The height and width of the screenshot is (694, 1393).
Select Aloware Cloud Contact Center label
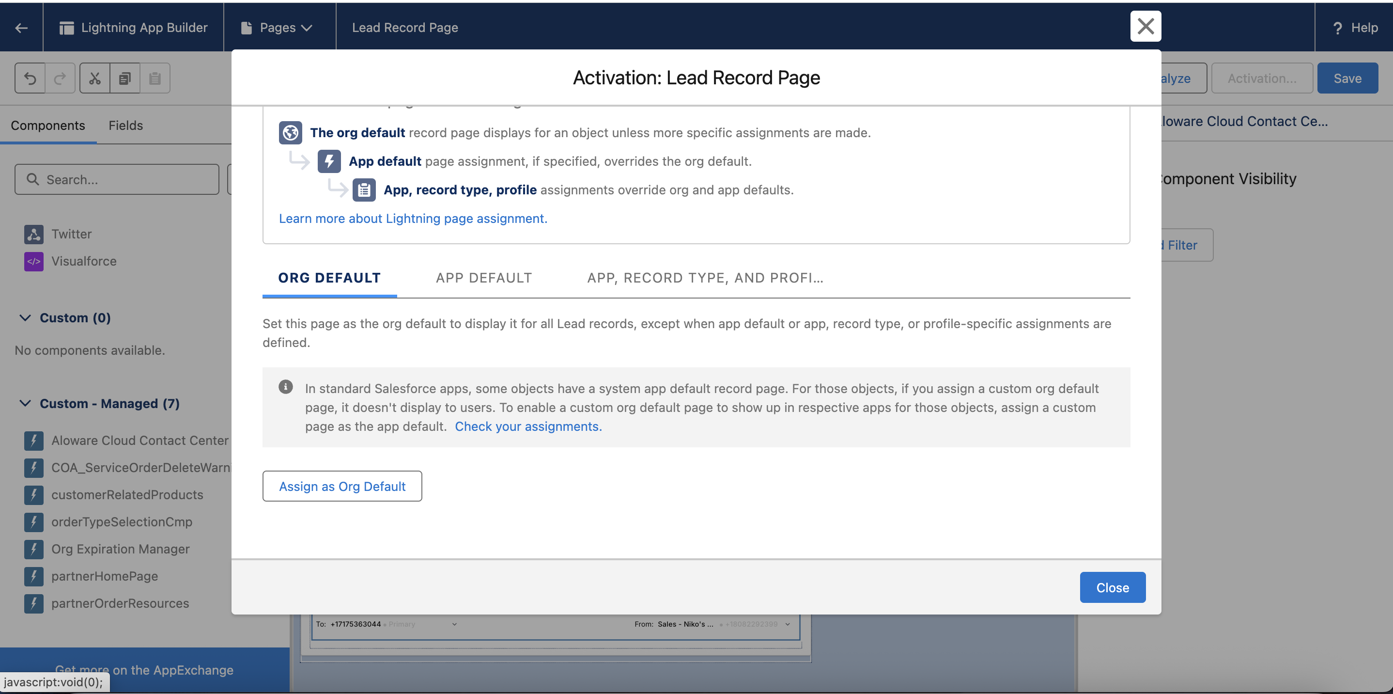pos(140,441)
